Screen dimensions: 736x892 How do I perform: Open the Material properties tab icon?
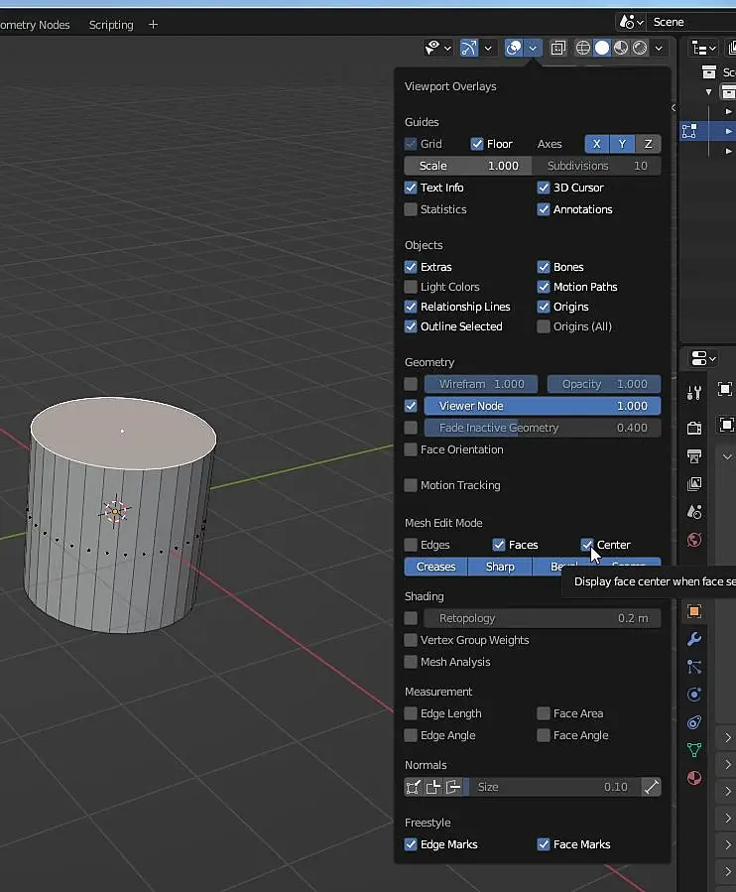coord(694,778)
